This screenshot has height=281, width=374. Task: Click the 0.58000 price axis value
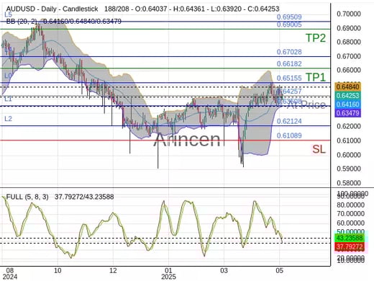pyautogui.click(x=349, y=183)
